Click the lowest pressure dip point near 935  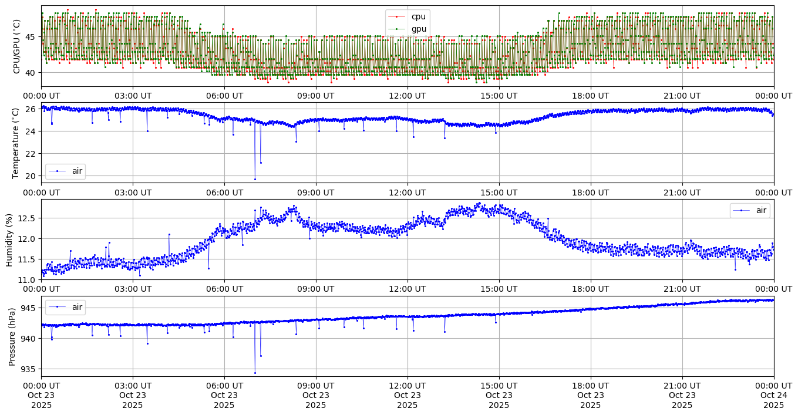[255, 373]
